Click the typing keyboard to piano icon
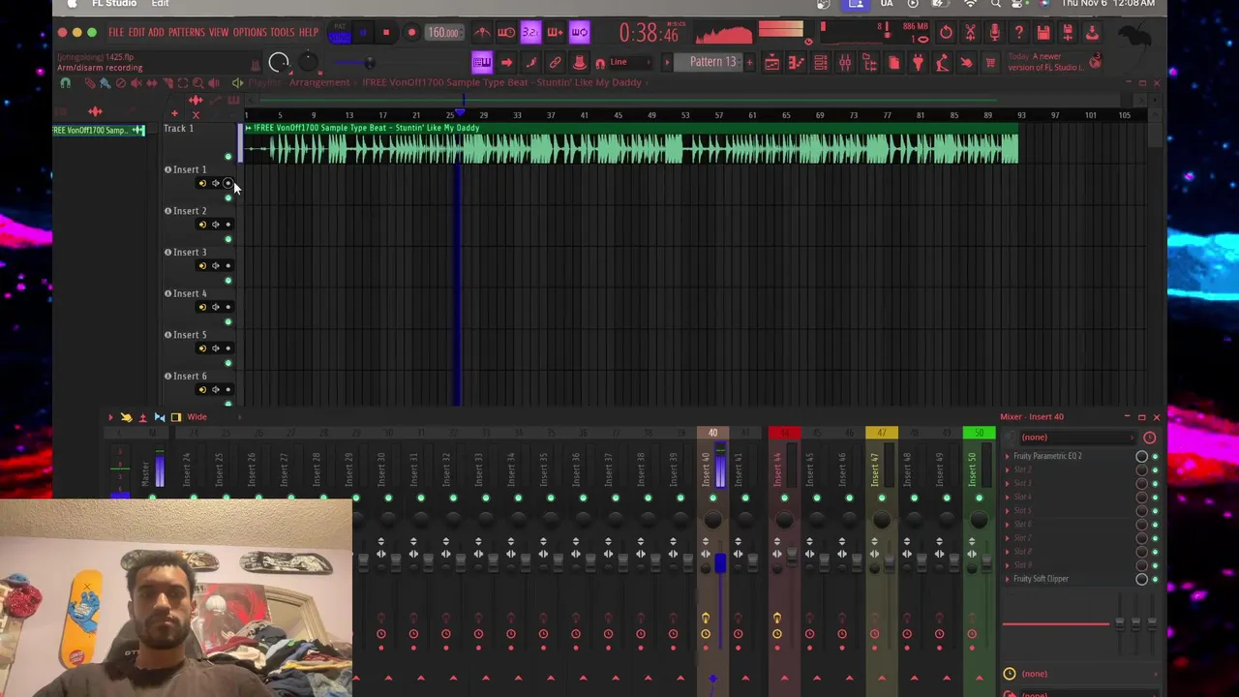 (x=482, y=63)
